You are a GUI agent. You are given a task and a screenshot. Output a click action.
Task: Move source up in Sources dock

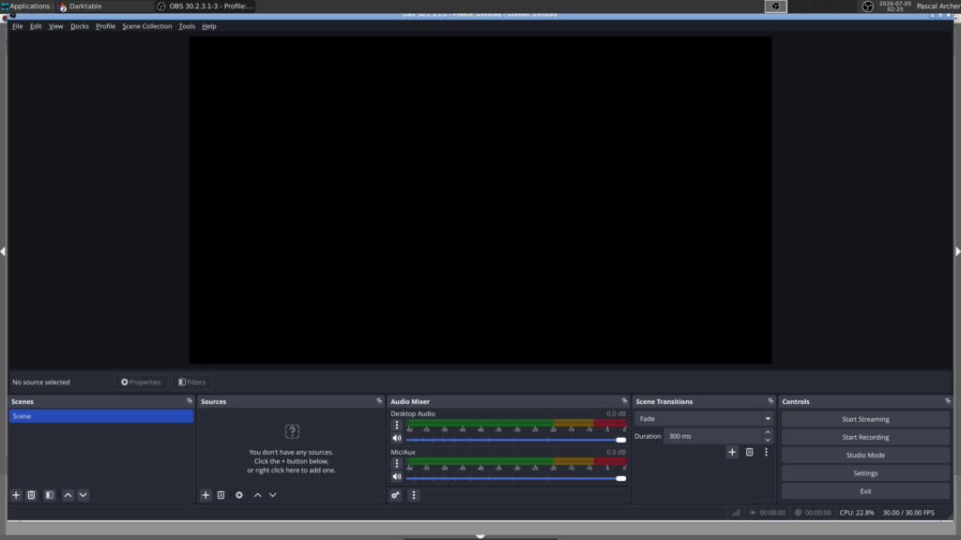coord(257,495)
